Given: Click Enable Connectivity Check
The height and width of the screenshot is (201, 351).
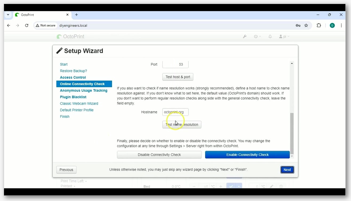Looking at the screenshot, I should [x=247, y=155].
